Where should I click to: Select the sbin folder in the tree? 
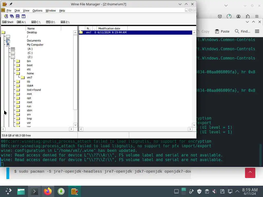click(x=18, y=110)
